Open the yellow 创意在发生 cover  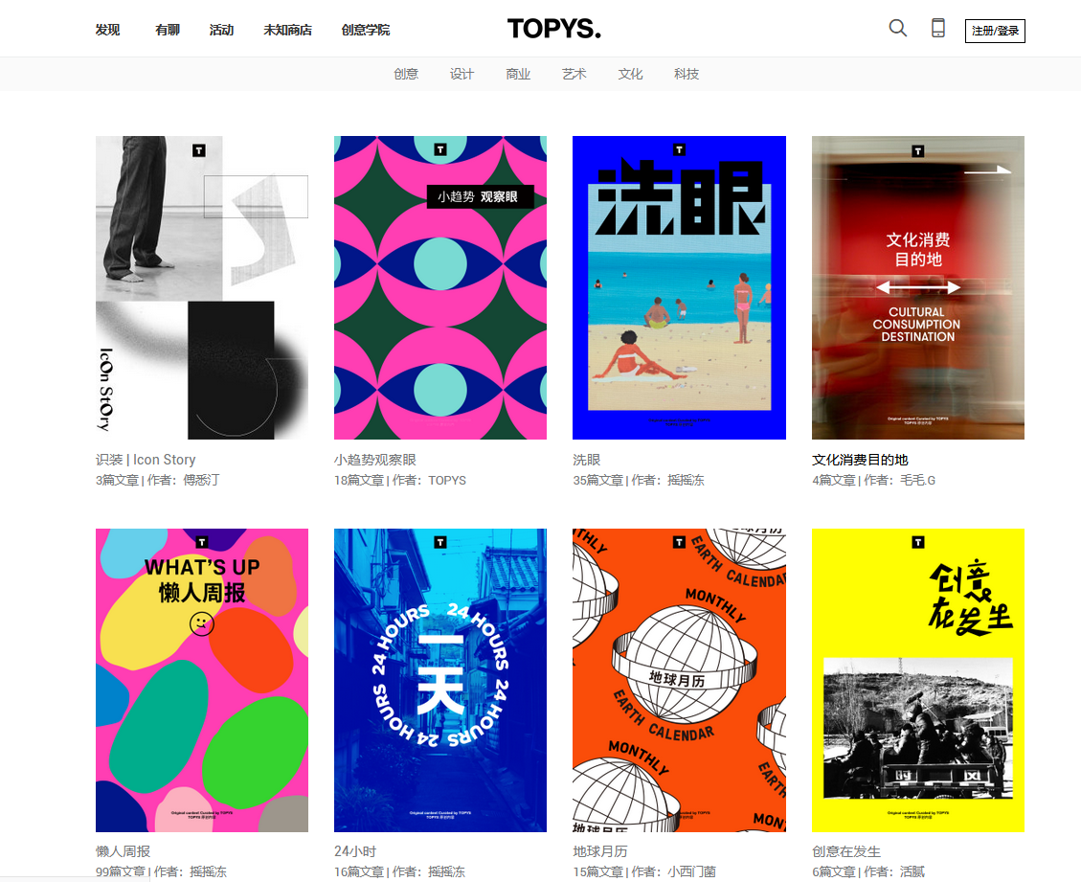pyautogui.click(x=918, y=681)
